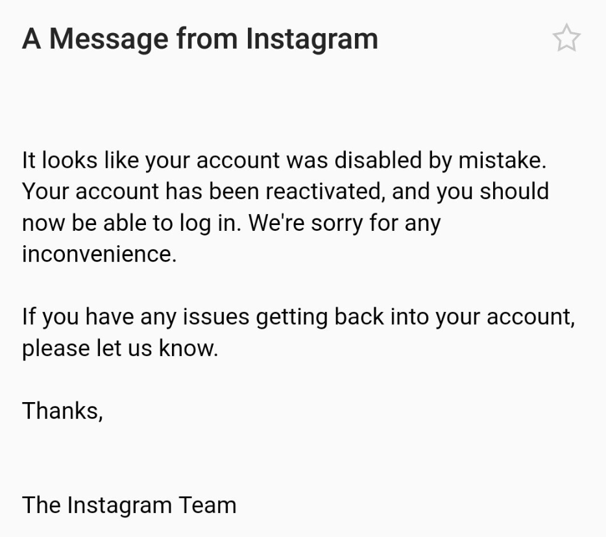
Task: Click the word "inconvenience."
Action: 99,254
